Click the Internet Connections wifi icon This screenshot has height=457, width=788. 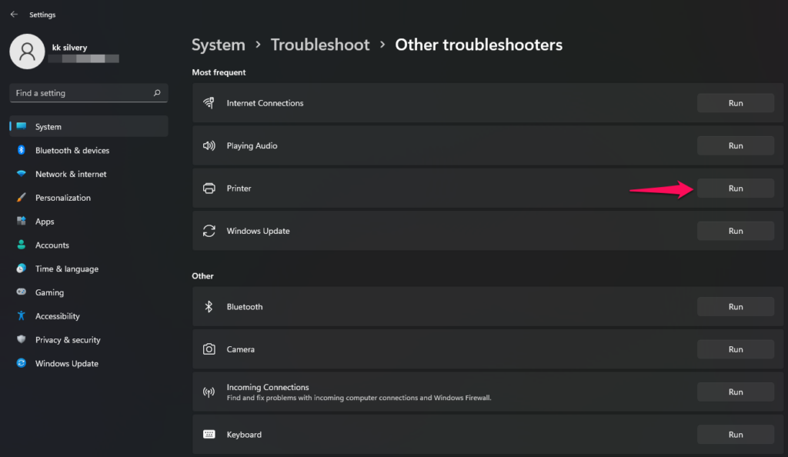coord(209,103)
